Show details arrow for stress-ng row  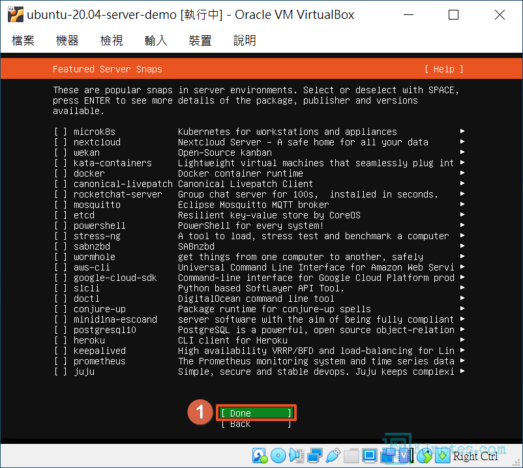click(x=462, y=236)
